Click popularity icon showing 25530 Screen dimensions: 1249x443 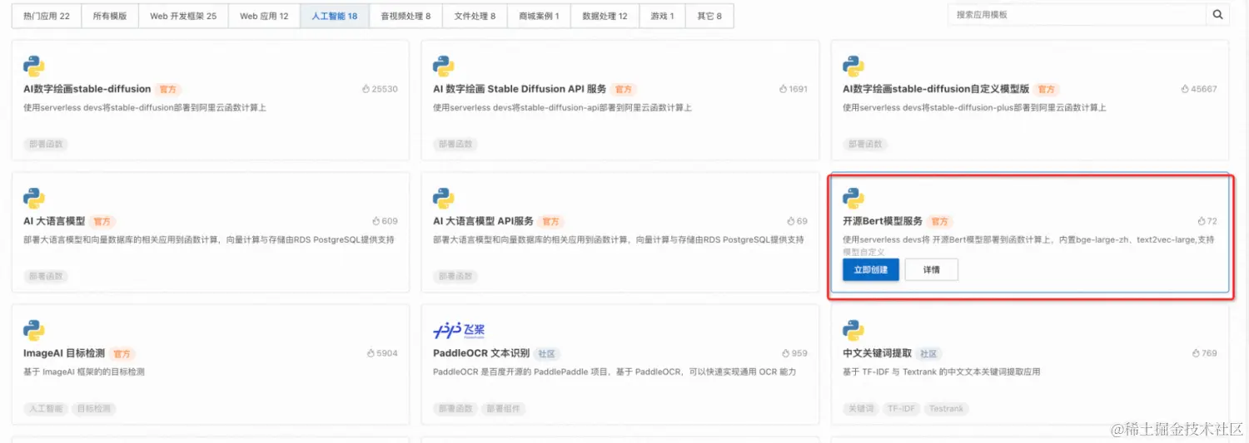[x=366, y=89]
